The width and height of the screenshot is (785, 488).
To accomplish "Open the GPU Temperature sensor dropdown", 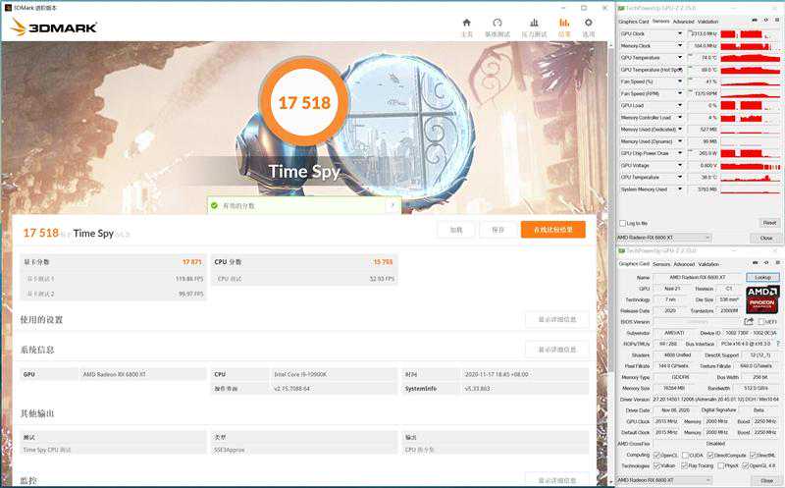I will (x=680, y=57).
